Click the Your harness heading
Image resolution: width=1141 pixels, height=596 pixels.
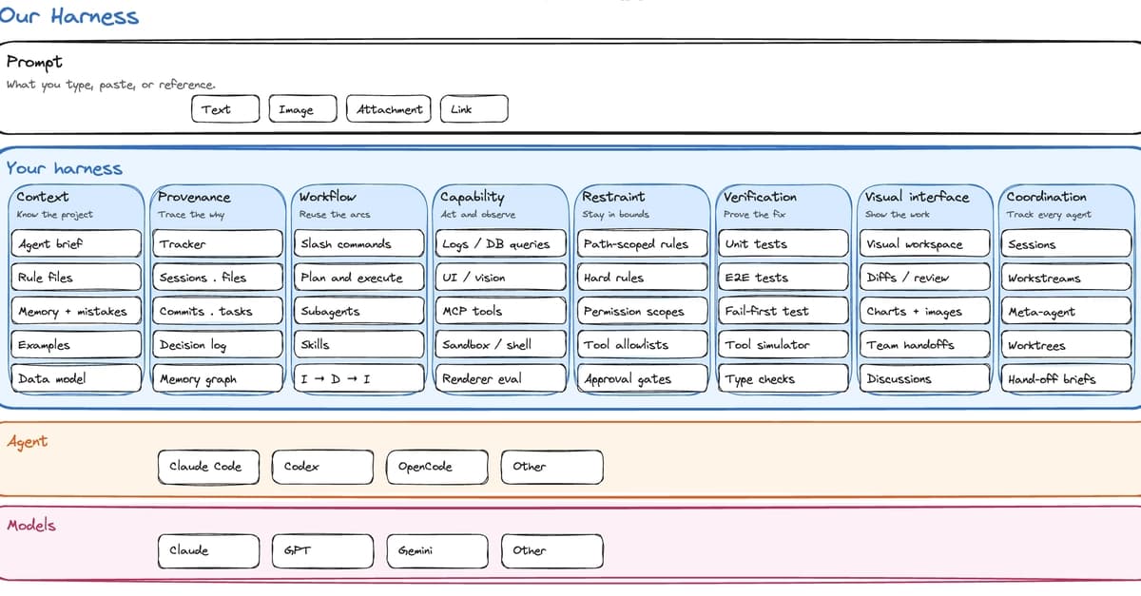click(64, 168)
